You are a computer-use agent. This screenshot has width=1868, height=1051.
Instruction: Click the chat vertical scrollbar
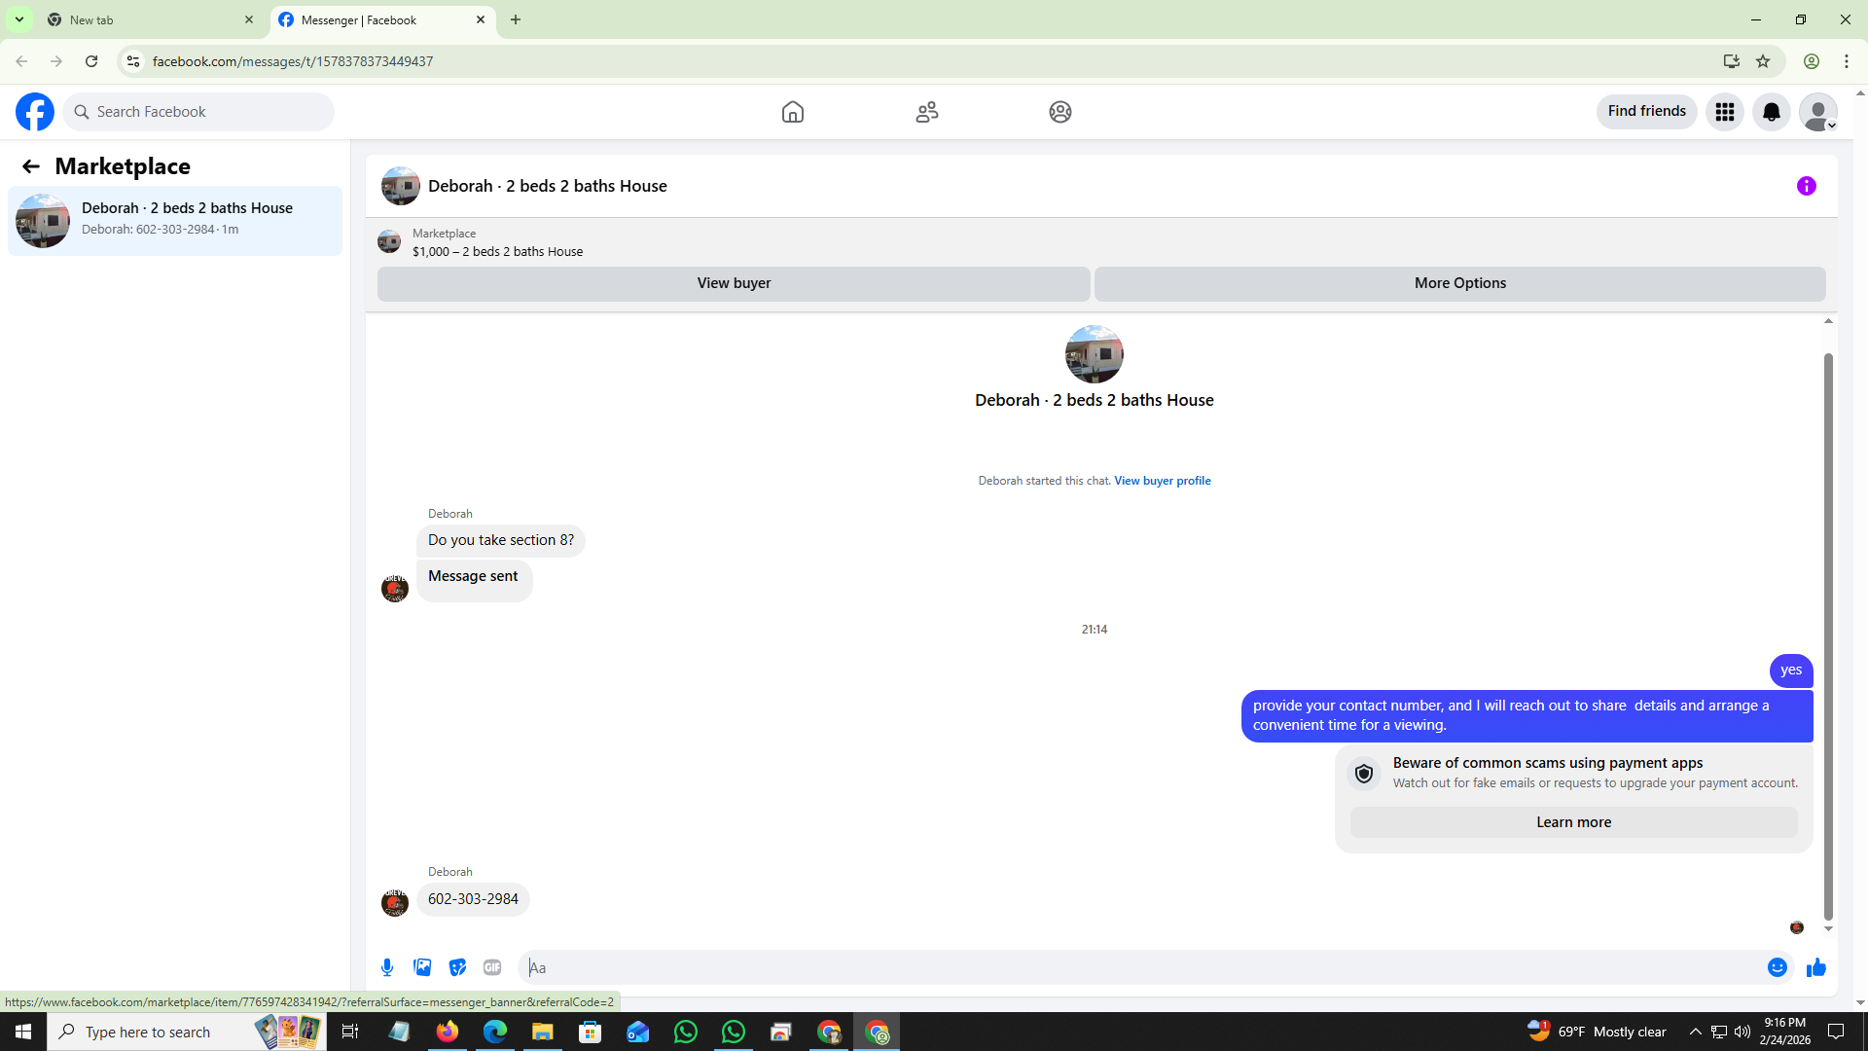pyautogui.click(x=1828, y=633)
